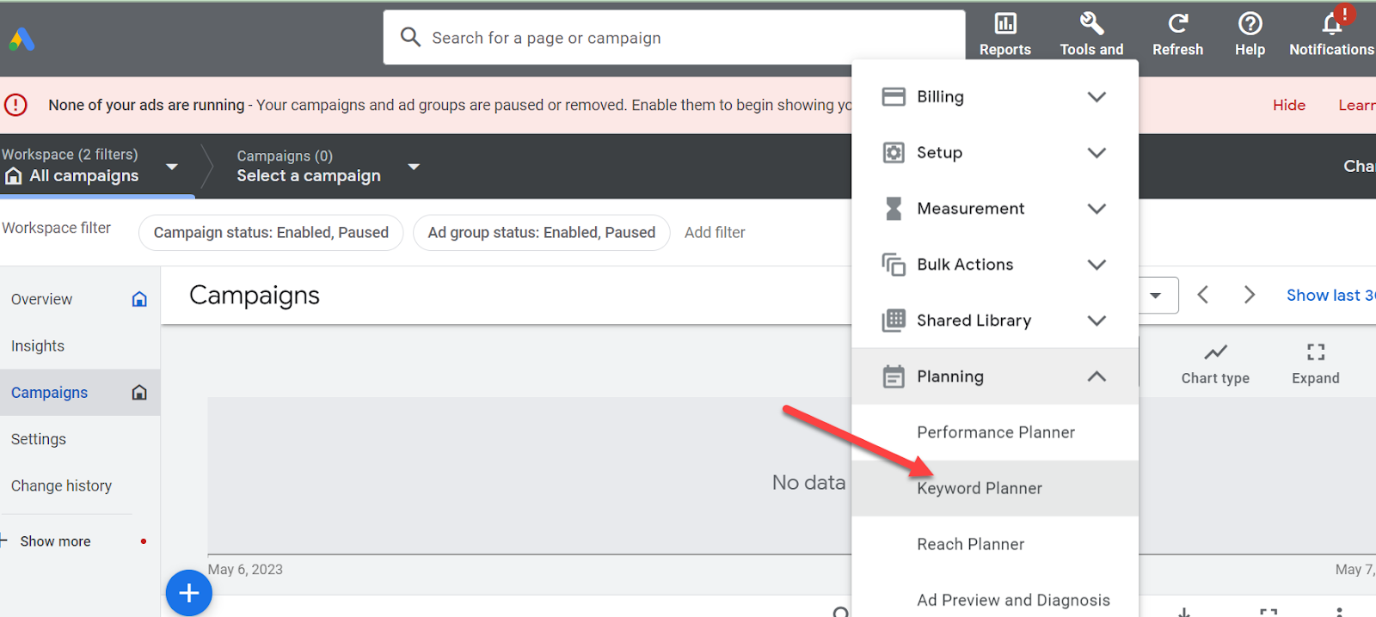This screenshot has width=1376, height=617.
Task: Click the Measurement menu label
Action: point(970,209)
